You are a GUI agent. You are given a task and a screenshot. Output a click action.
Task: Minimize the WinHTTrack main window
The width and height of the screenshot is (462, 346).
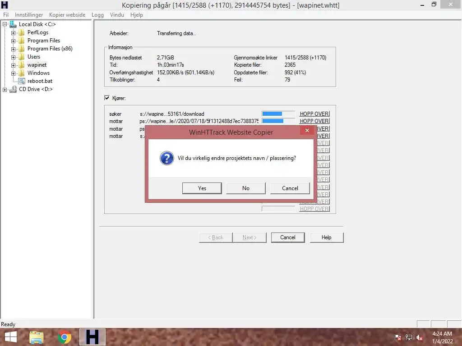coord(422,5)
